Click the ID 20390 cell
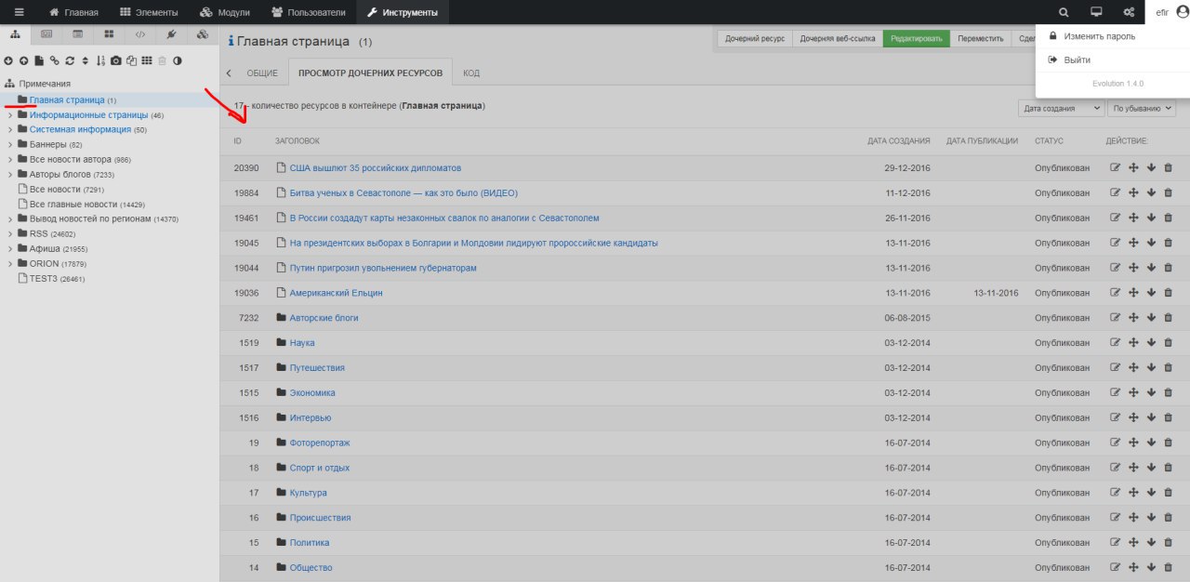 click(246, 168)
